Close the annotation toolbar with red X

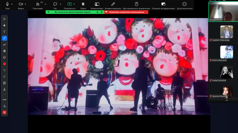(x=4, y=112)
